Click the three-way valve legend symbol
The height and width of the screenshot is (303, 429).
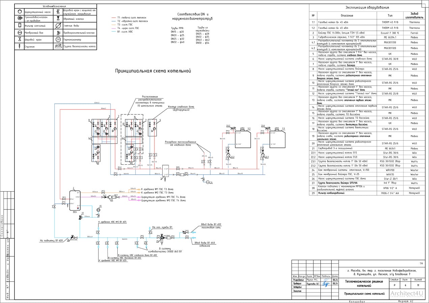(20, 18)
